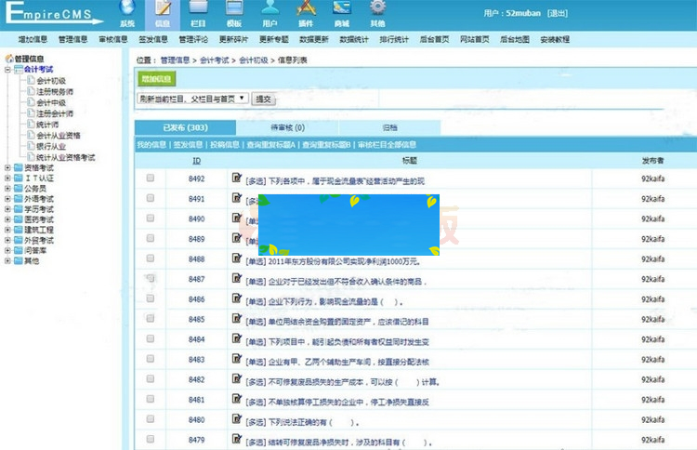Image resolution: width=697 pixels, height=450 pixels.
Task: Select the 模板 icon in header
Action: 233,13
